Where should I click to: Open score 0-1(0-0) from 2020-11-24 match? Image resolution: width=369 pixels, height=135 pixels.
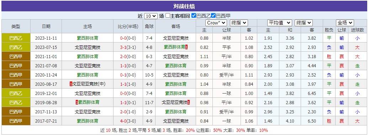click(128, 75)
